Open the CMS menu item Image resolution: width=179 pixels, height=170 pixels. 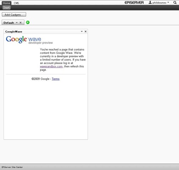click(x=16, y=3)
